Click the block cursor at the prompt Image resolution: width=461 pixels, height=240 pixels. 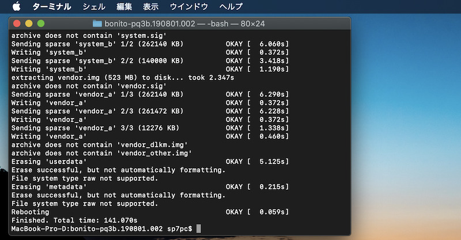(199, 229)
